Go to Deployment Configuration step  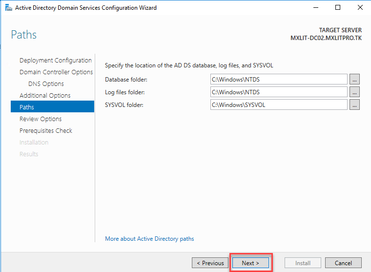[x=55, y=61]
